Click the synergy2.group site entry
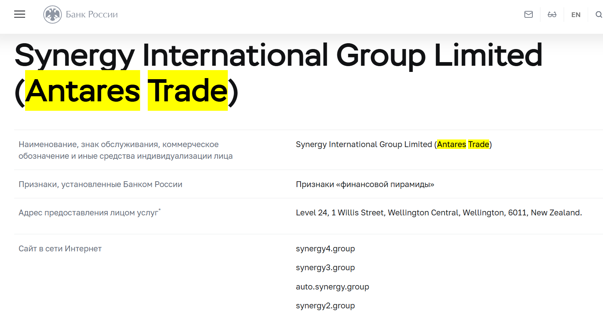This screenshot has width=603, height=312. [x=325, y=306]
